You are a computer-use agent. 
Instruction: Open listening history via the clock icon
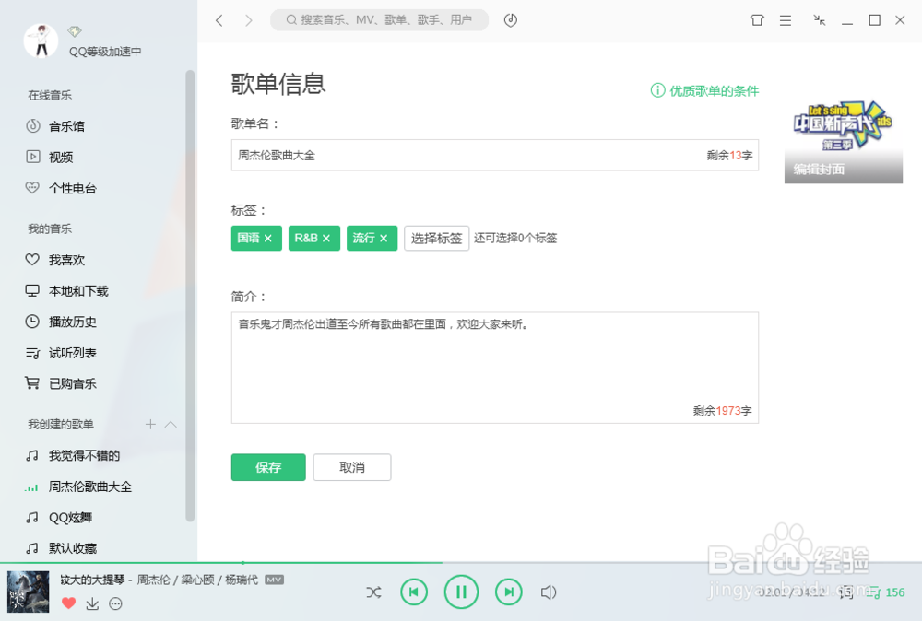click(510, 19)
